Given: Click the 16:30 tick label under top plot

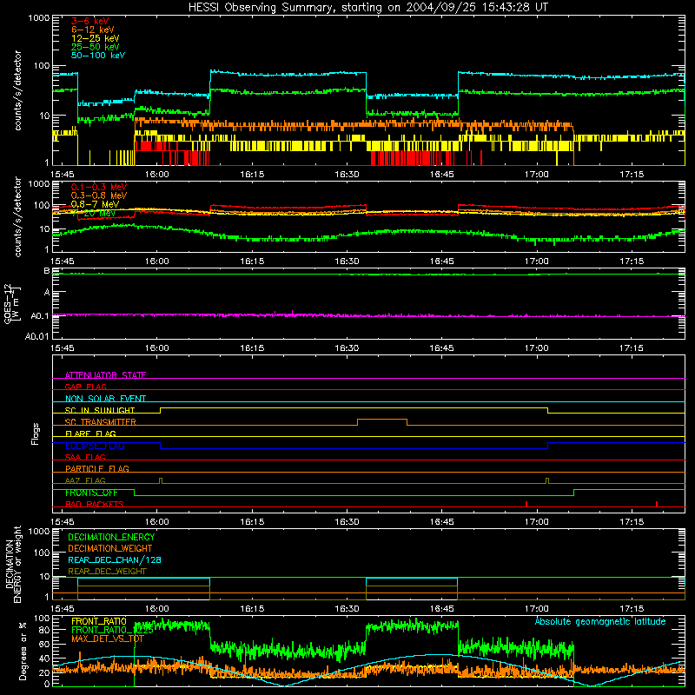Looking at the screenshot, I should [x=347, y=175].
